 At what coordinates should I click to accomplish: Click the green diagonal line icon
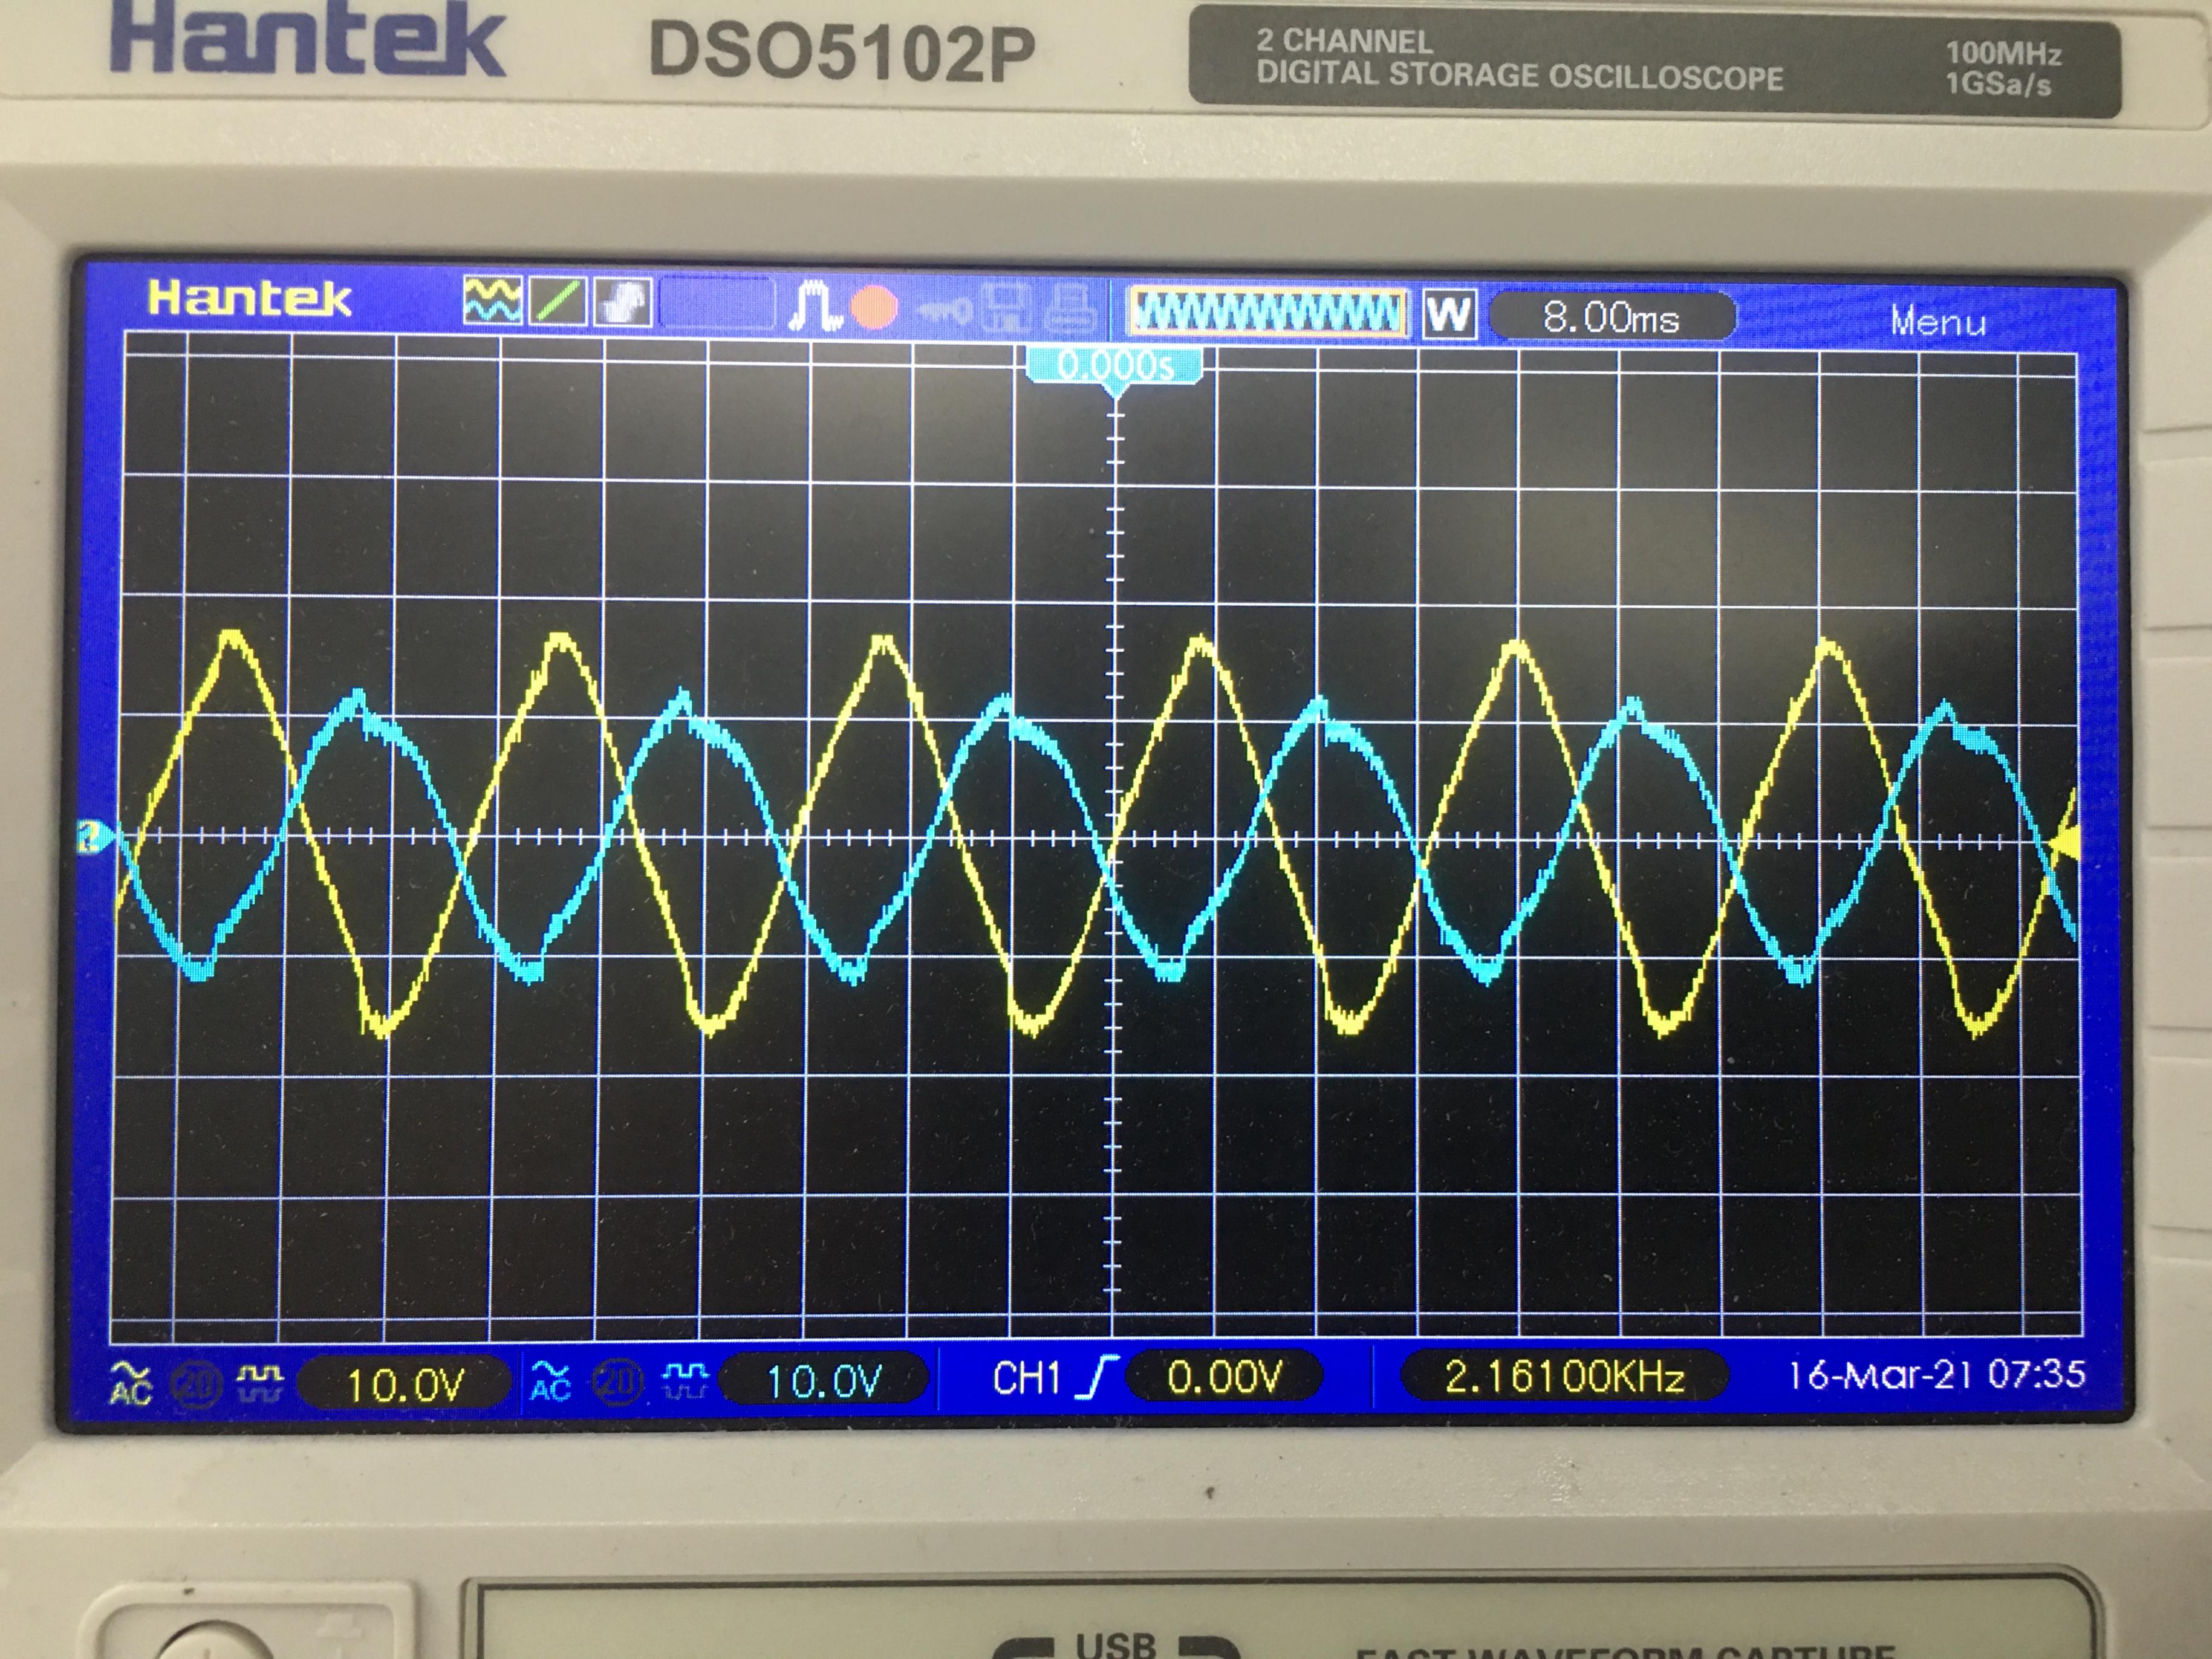click(558, 301)
